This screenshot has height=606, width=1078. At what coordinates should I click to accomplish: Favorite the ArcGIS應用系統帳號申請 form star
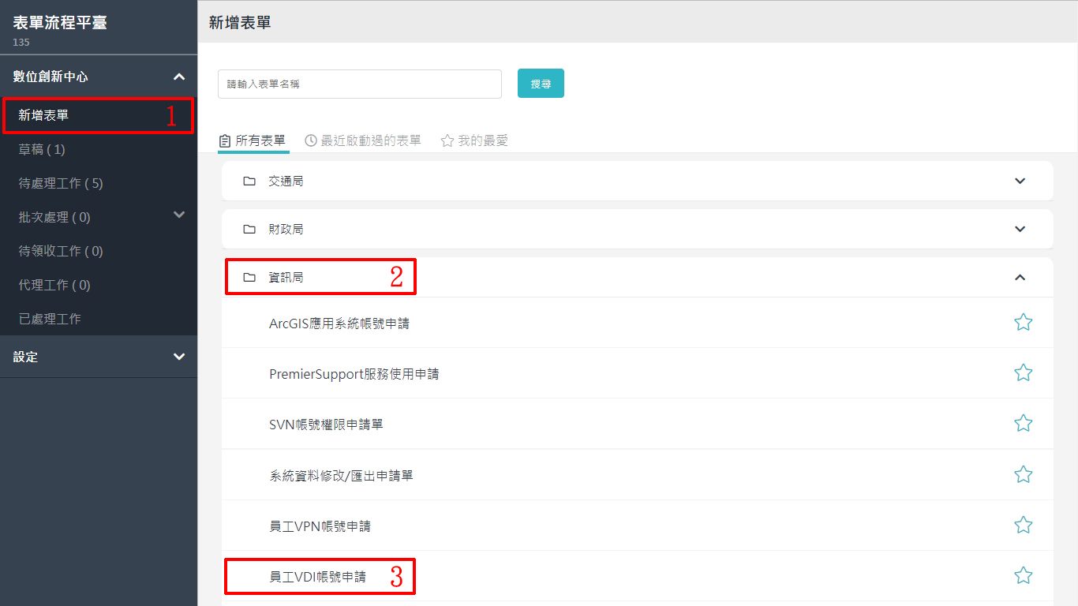[x=1023, y=322]
